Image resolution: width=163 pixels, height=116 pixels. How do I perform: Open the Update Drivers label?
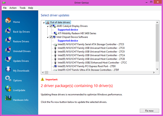pos(21,61)
